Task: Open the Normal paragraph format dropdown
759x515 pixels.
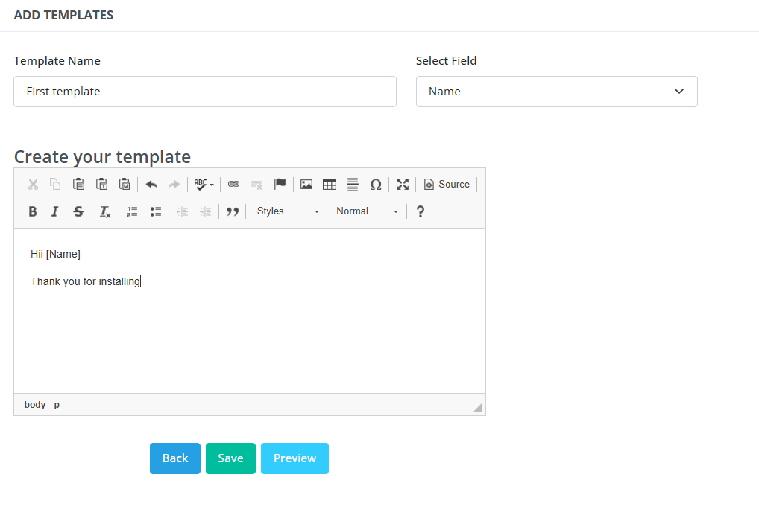Action: coord(365,211)
